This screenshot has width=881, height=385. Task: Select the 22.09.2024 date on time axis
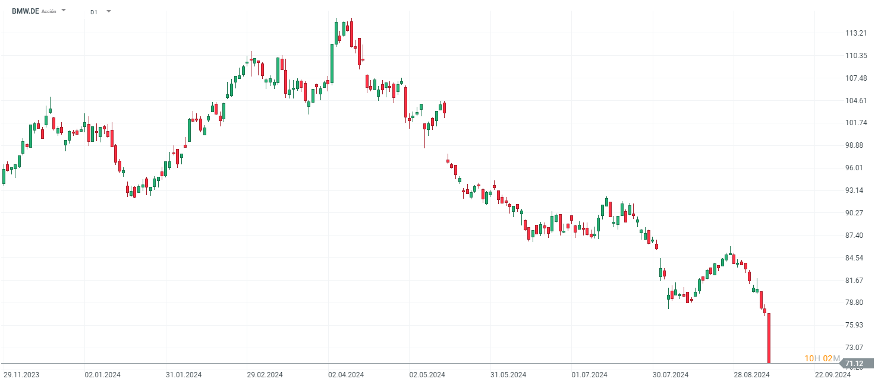point(832,375)
